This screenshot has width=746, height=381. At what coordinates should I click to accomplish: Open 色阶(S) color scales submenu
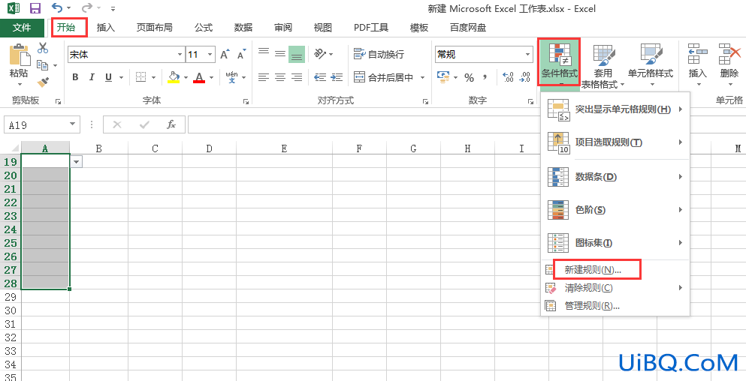615,209
